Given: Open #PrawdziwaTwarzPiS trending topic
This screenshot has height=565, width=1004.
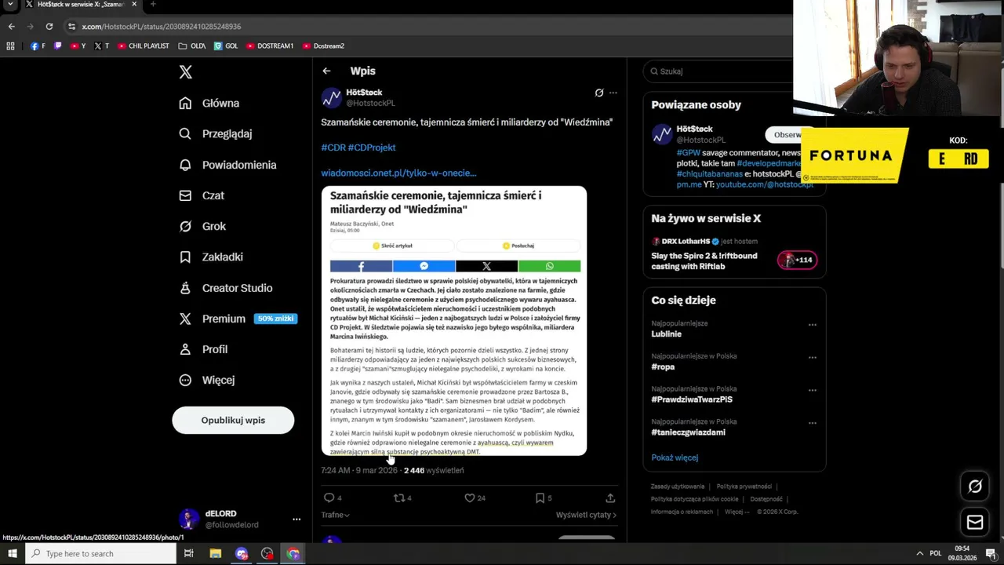Looking at the screenshot, I should point(692,399).
